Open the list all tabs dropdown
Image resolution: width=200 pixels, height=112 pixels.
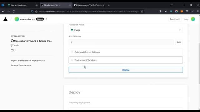tap(172, 5)
